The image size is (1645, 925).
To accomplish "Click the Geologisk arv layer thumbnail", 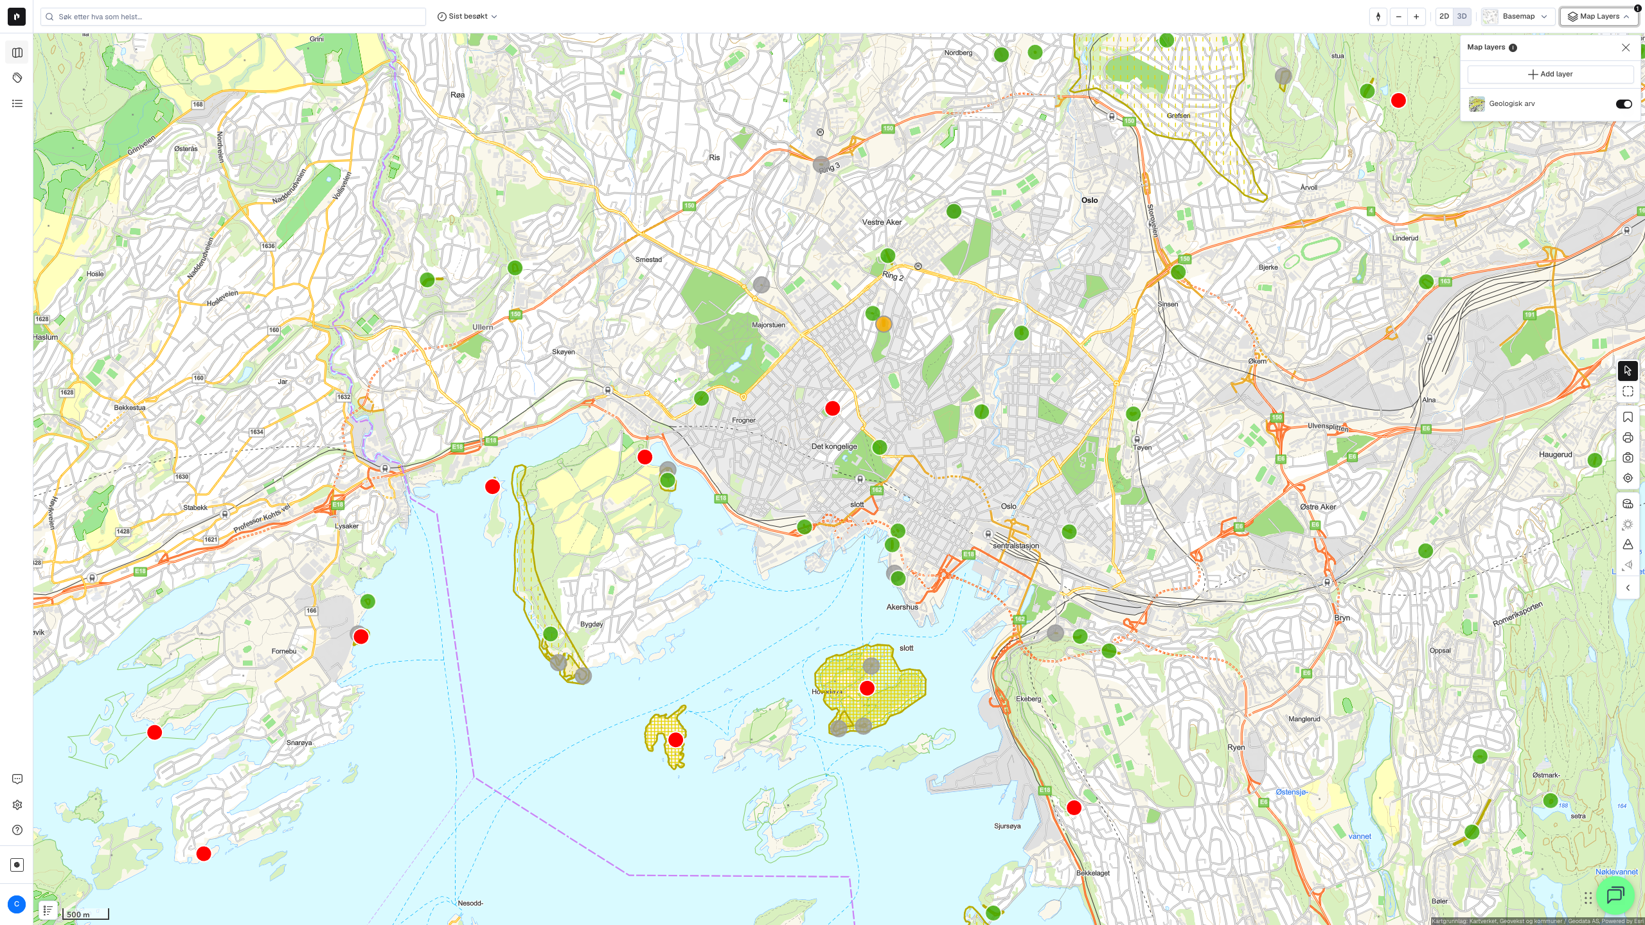I will 1477,104.
